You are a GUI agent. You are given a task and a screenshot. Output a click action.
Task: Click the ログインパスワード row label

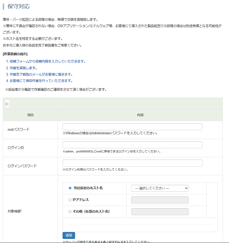click(22, 166)
